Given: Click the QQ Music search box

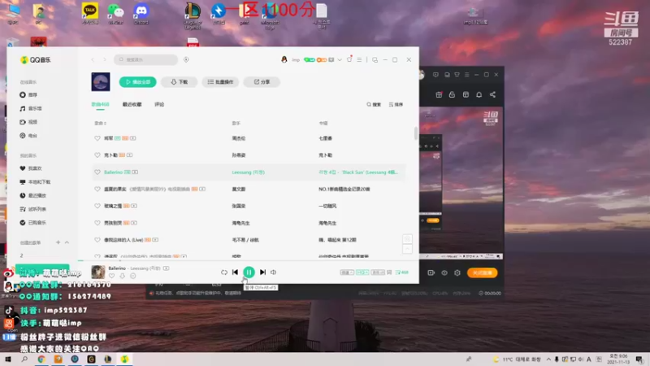Looking at the screenshot, I should click(145, 59).
